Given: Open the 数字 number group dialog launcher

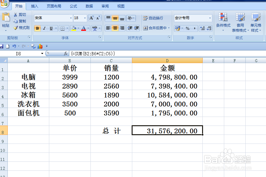Looking at the screenshot, I should pos(210,37).
